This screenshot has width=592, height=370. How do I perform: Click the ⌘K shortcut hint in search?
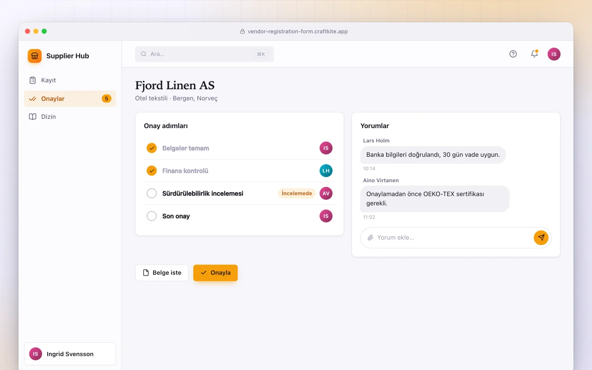point(261,54)
